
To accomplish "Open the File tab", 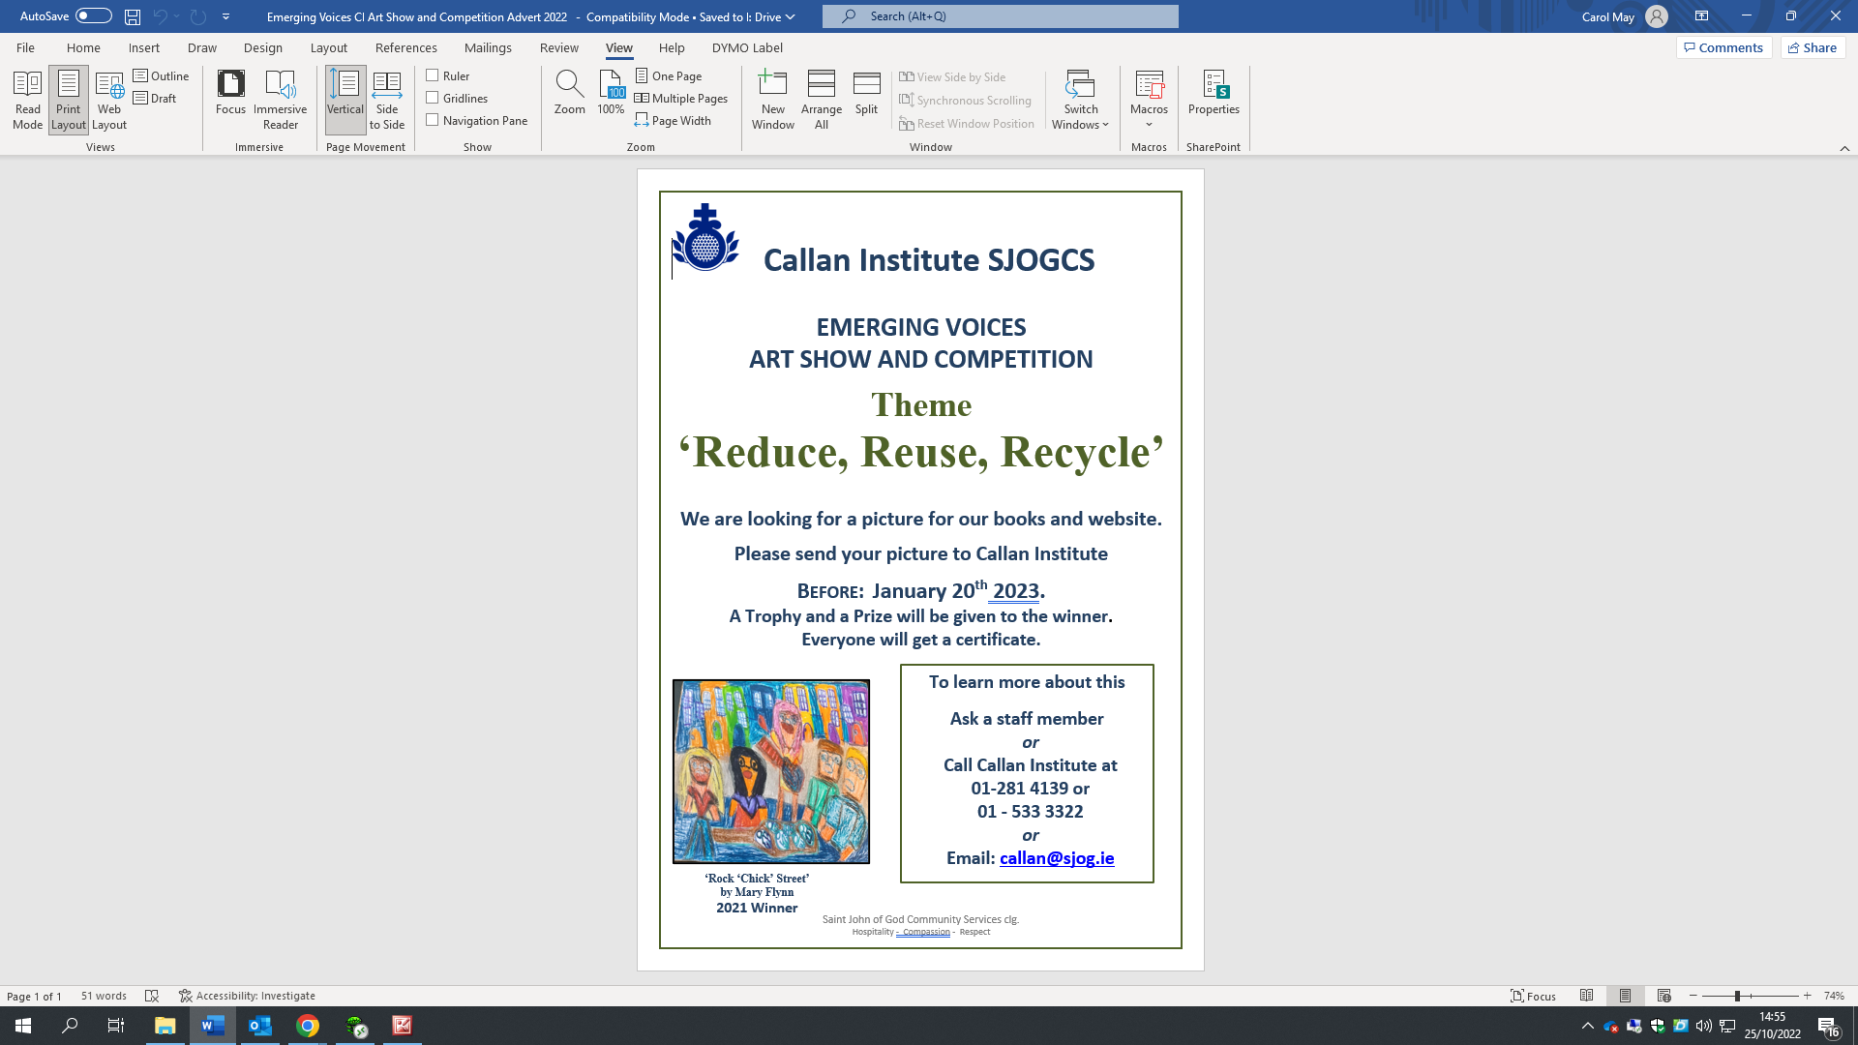I will click(25, 47).
